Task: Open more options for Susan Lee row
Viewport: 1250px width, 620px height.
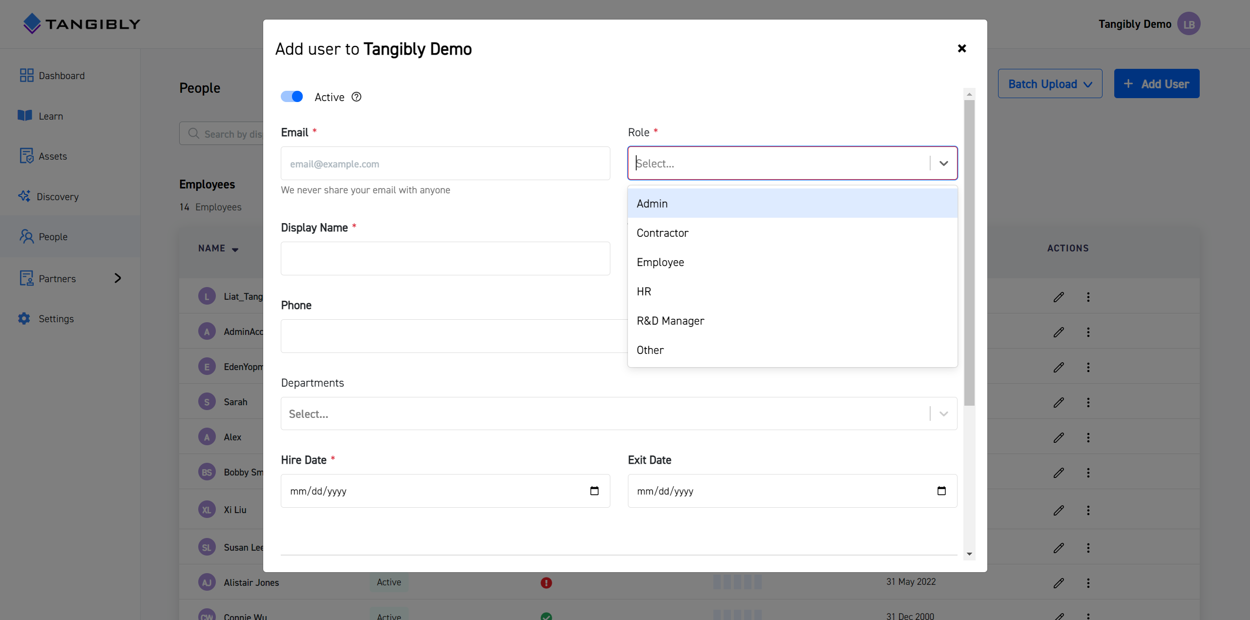Action: pyautogui.click(x=1088, y=548)
